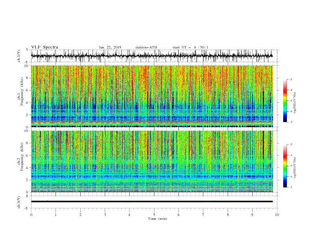312x241 pixels.
Task: Click the ch.1 frequency axis tick "6"
Action: point(27,90)
